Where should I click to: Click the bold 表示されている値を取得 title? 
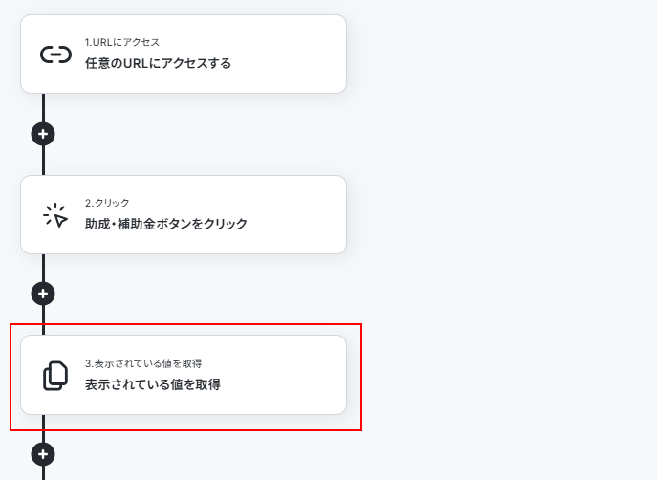click(x=152, y=384)
